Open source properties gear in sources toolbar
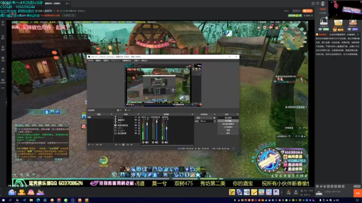362x203 pixels. (123, 145)
